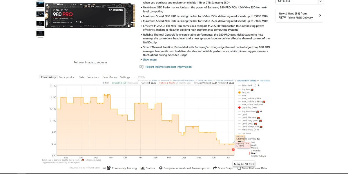Select the first product image thumbnail

[x=40, y=4]
